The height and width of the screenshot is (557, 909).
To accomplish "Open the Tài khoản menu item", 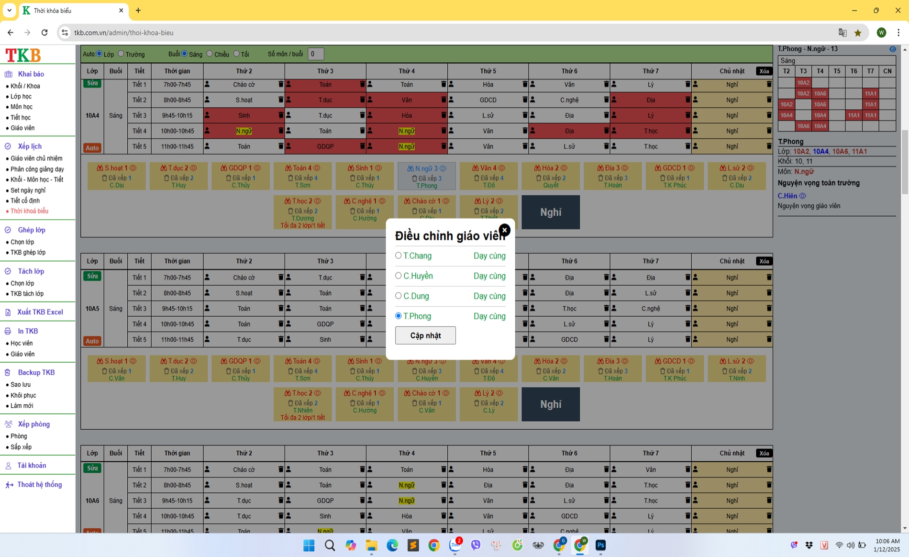I will click(x=32, y=466).
